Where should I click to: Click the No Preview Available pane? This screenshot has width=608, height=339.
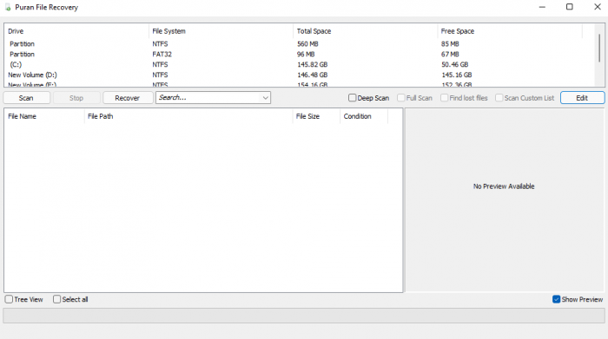pyautogui.click(x=504, y=199)
